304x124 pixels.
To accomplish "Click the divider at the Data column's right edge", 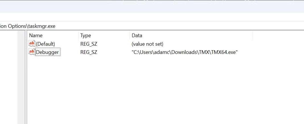I will (x=253, y=35).
